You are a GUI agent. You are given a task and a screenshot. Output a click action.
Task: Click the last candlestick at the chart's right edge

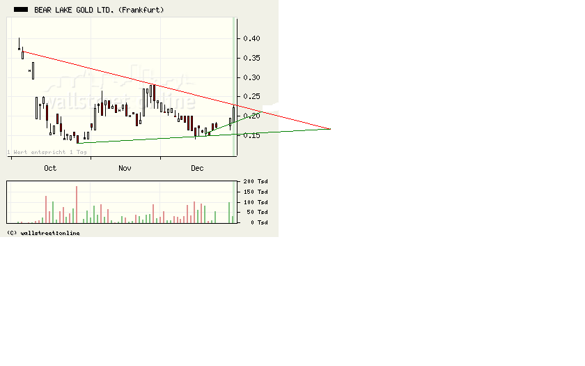coord(234,114)
